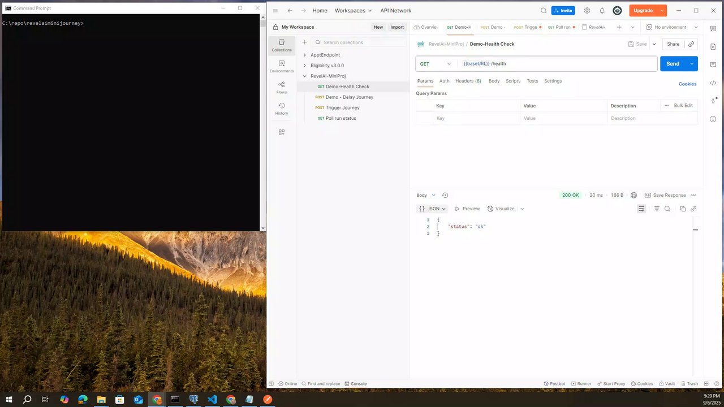Open the response Body dropdown
The image size is (724, 407).
[426, 195]
